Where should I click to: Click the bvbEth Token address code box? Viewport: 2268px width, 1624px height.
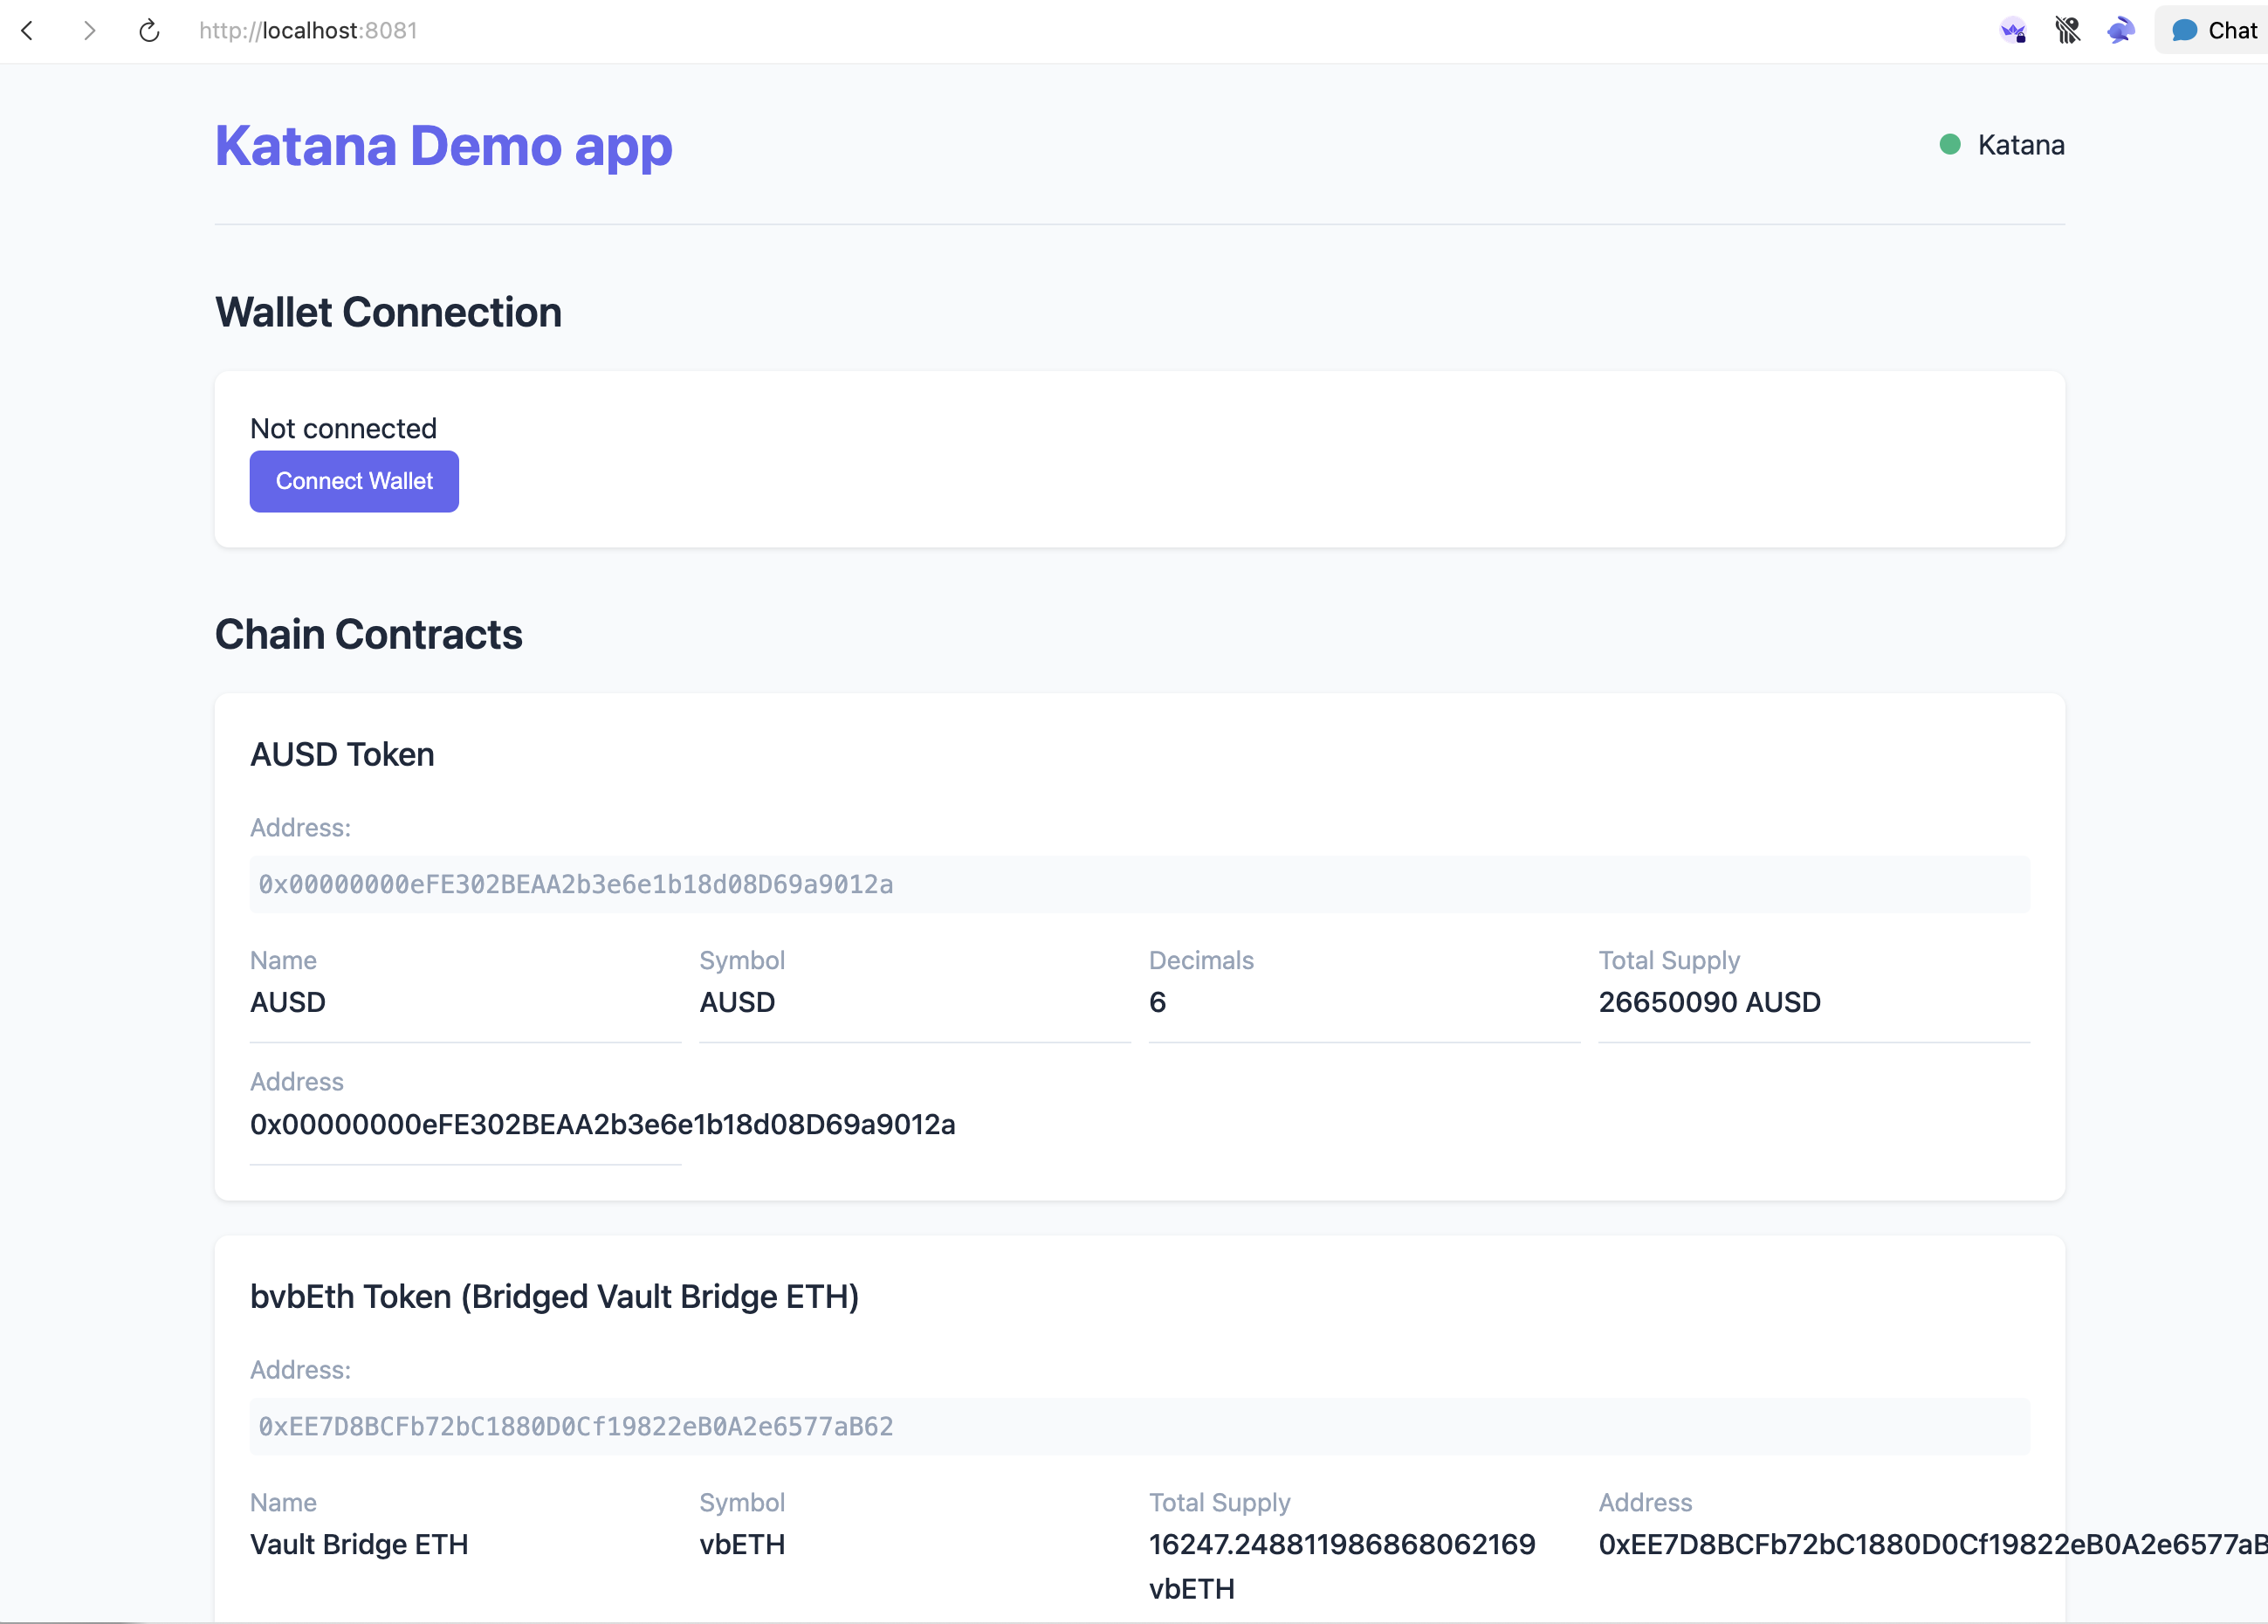[x=1138, y=1426]
